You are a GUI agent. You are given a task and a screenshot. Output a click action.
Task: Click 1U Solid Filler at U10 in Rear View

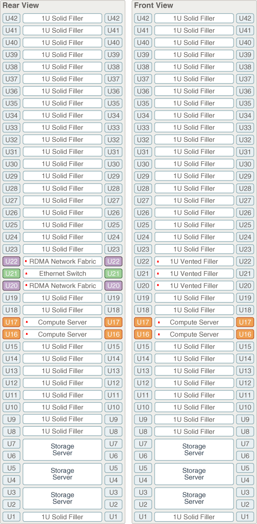pyautogui.click(x=62, y=407)
